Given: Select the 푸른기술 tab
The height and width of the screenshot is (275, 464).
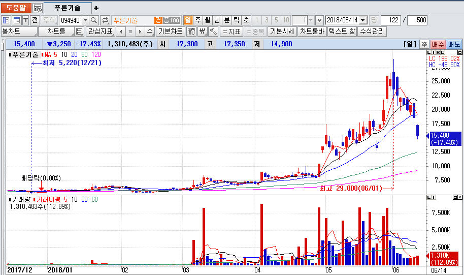Looking at the screenshot, I should (67, 8).
